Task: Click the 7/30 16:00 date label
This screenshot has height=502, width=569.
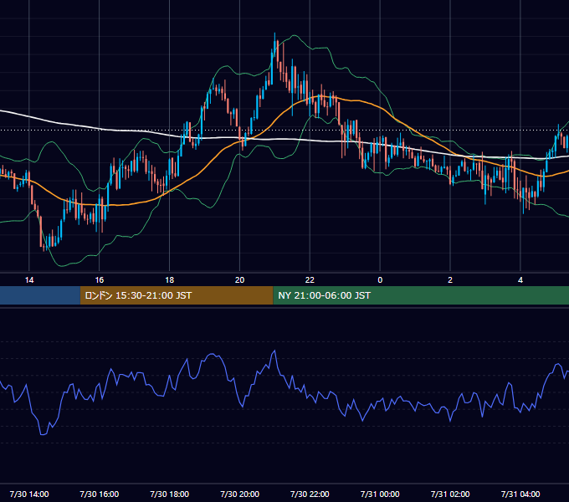Action: pos(99,494)
